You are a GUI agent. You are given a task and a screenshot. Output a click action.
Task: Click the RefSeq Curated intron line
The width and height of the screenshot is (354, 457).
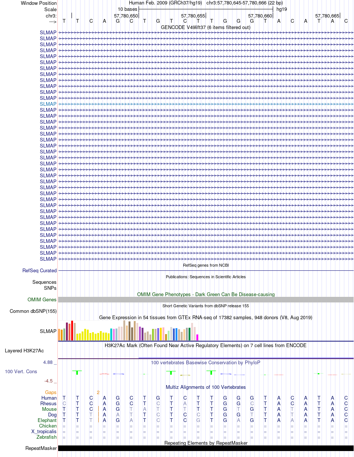click(x=206, y=270)
